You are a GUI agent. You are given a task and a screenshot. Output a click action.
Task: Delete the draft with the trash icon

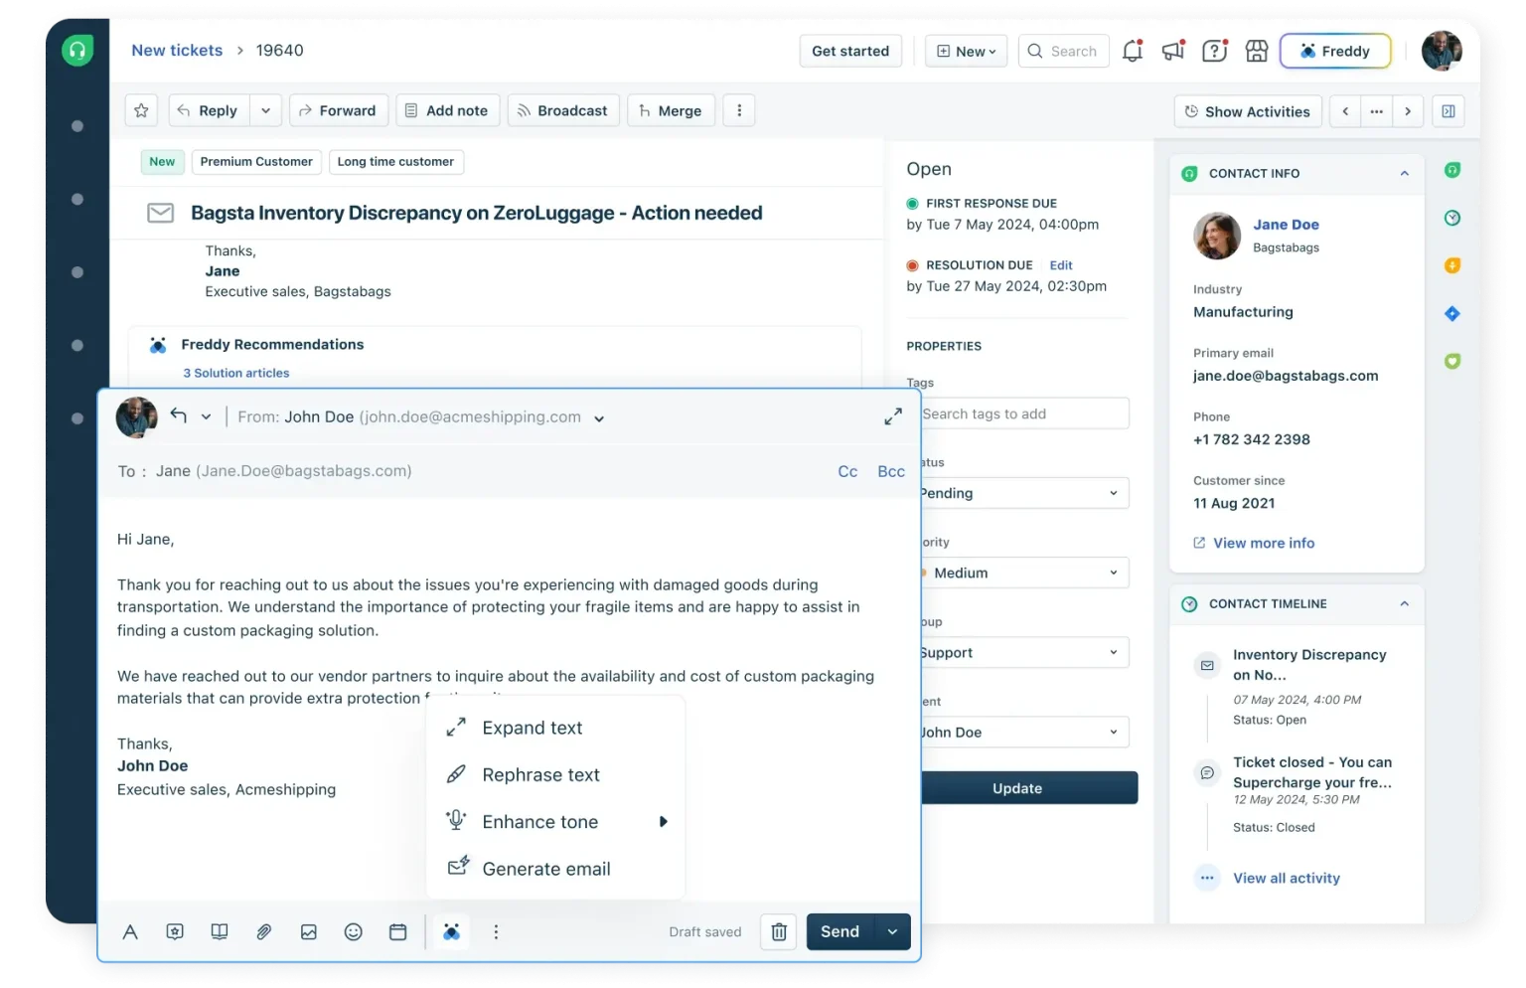point(779,931)
